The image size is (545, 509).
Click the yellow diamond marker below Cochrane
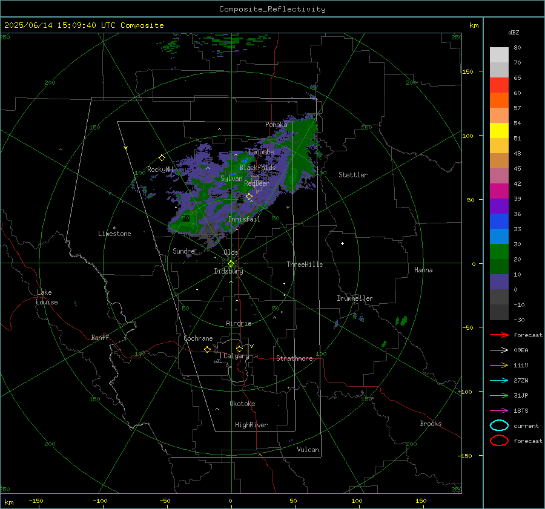point(207,349)
